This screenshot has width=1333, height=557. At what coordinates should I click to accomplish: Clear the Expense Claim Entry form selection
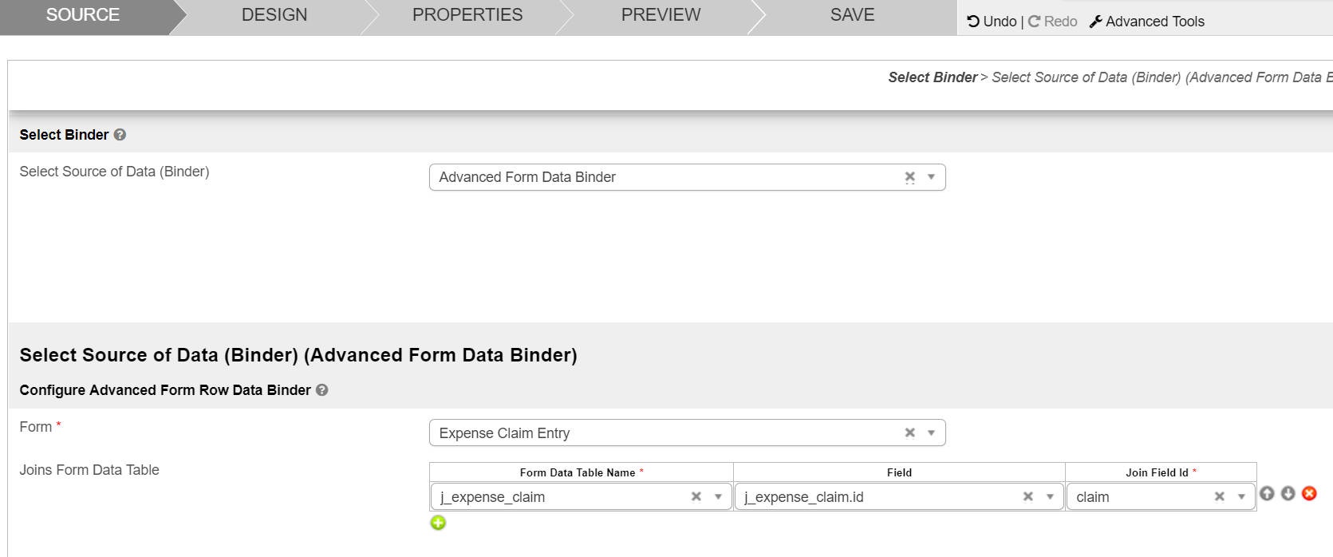[909, 433]
